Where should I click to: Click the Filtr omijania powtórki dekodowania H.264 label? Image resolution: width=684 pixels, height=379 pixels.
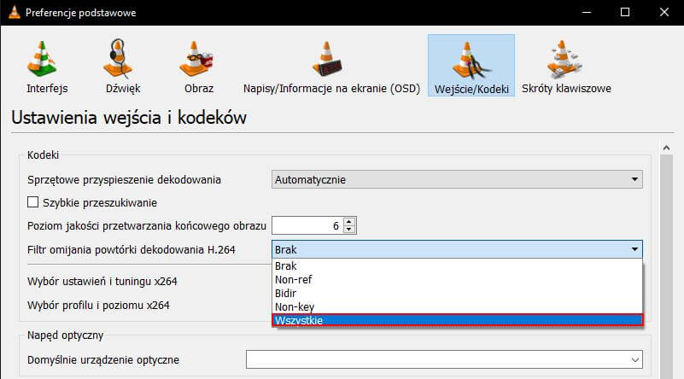(x=131, y=249)
